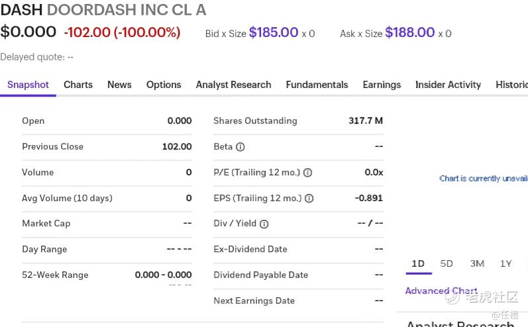Open the News tab
This screenshot has width=528, height=327.
click(119, 85)
